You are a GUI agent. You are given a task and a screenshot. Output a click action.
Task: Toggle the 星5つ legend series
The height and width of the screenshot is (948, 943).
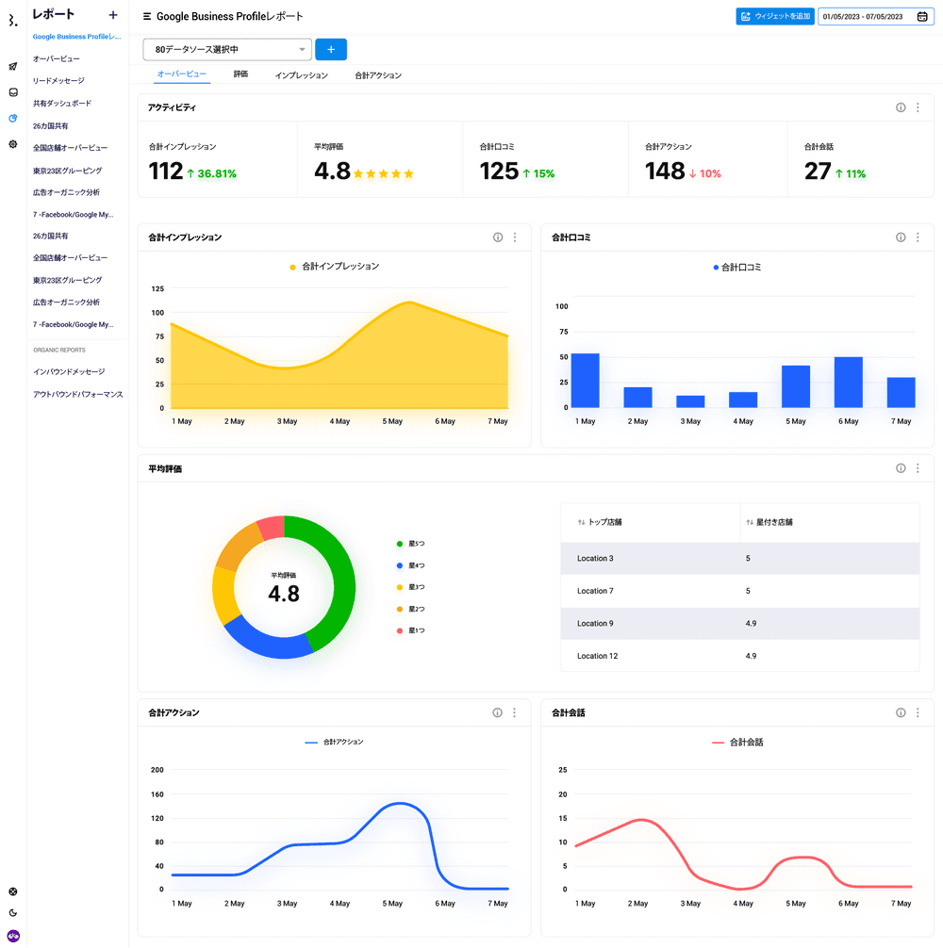tap(411, 544)
